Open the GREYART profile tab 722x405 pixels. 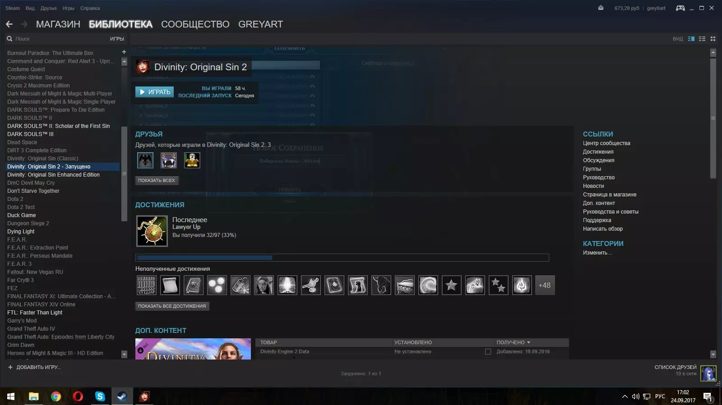[261, 24]
